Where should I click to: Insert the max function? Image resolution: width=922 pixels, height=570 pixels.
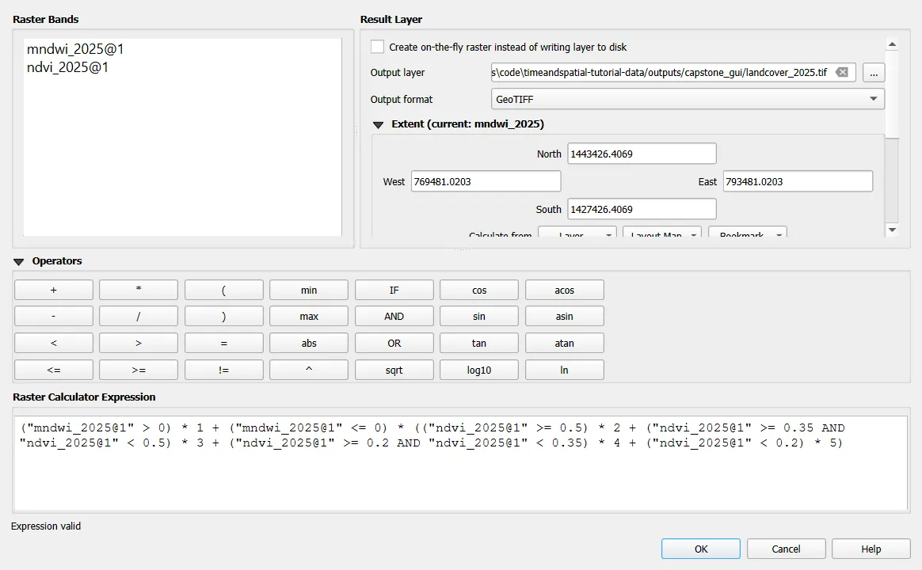[309, 316]
